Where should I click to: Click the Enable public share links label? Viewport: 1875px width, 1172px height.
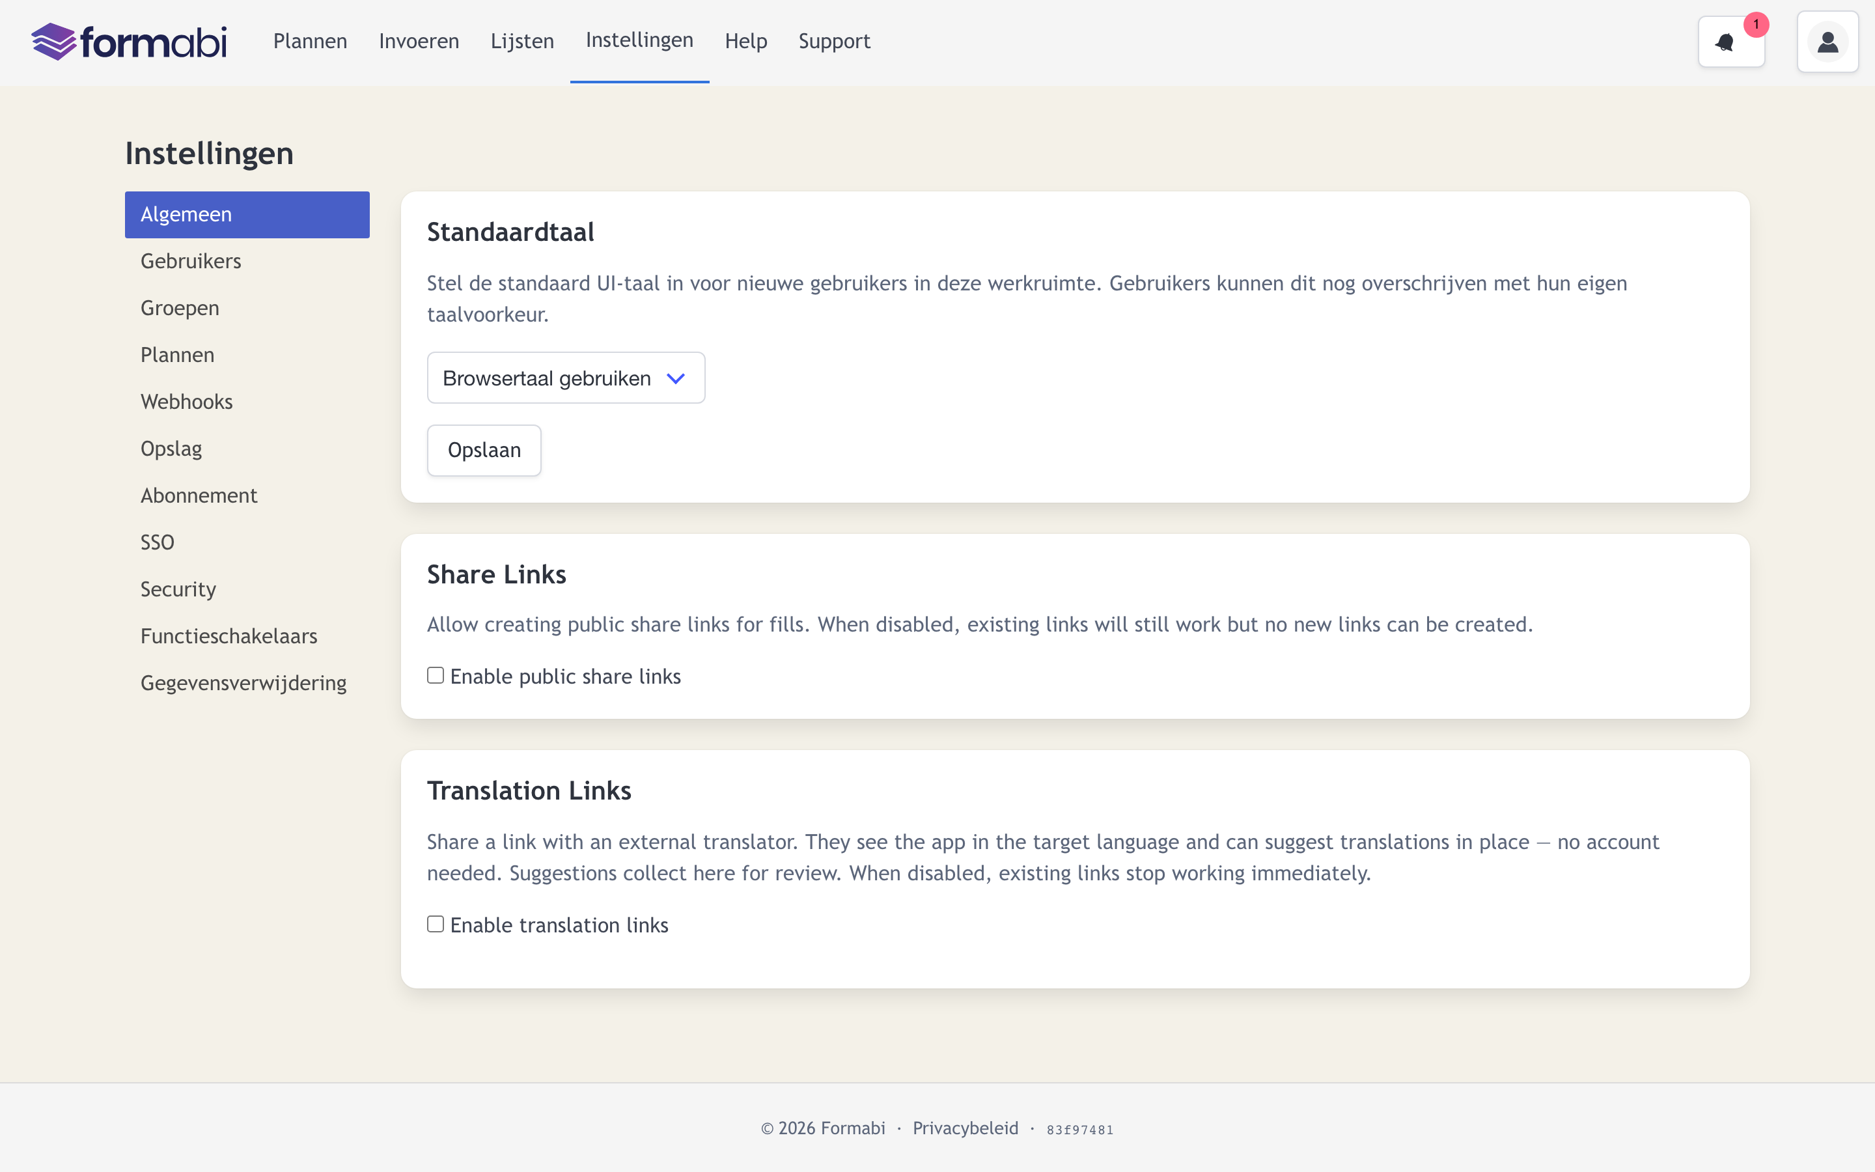coord(566,677)
